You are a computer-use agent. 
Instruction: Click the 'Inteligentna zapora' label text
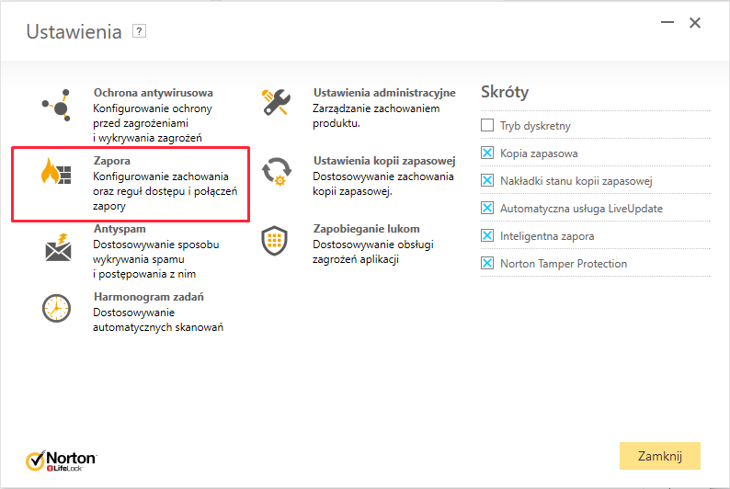pos(547,236)
